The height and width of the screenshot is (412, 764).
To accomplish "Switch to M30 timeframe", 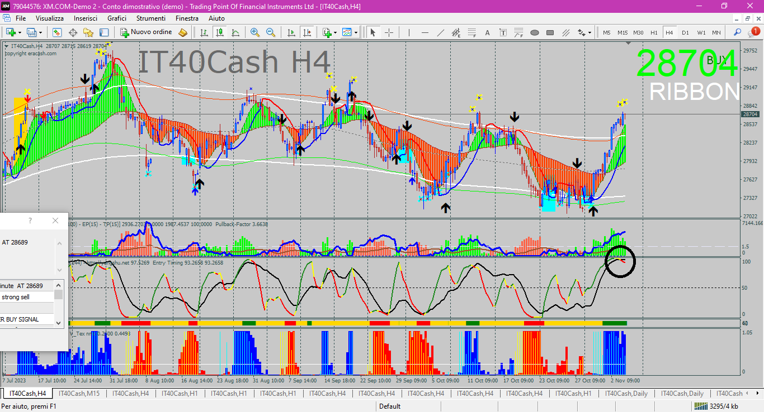I will (639, 32).
